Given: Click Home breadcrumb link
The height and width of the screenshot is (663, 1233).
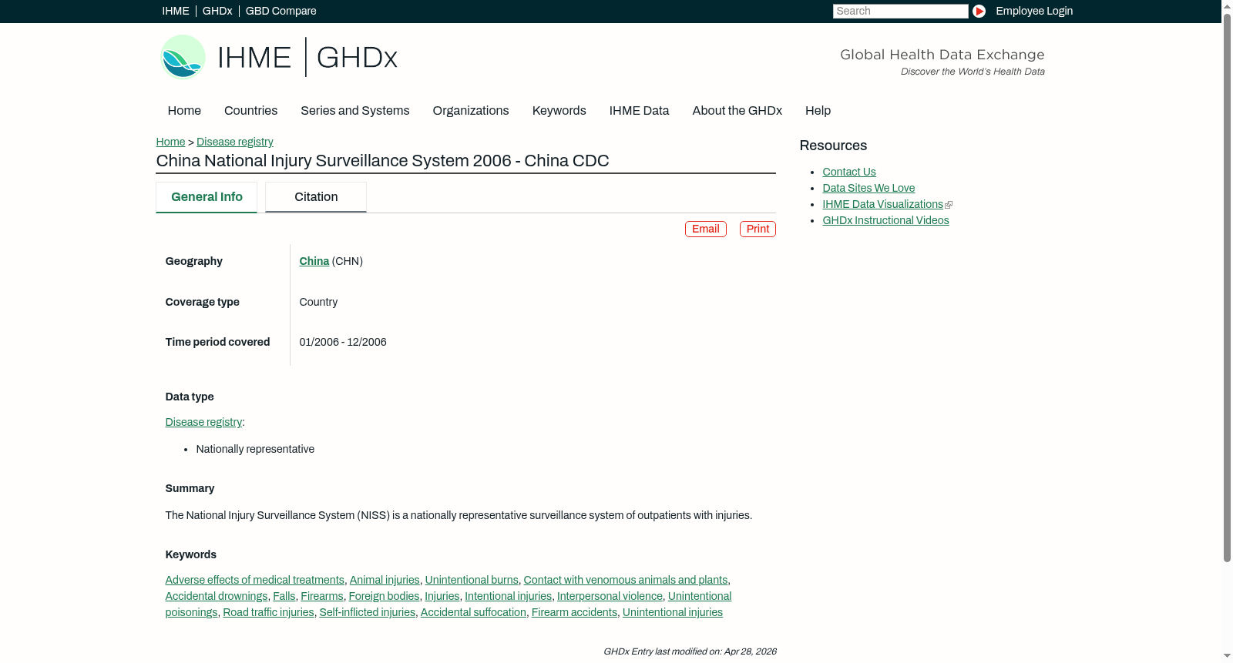Looking at the screenshot, I should (170, 142).
